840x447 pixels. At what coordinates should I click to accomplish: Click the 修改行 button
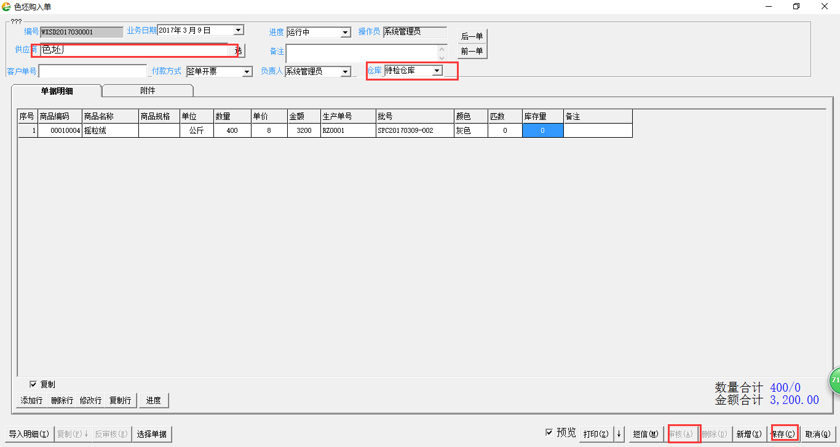click(x=90, y=400)
